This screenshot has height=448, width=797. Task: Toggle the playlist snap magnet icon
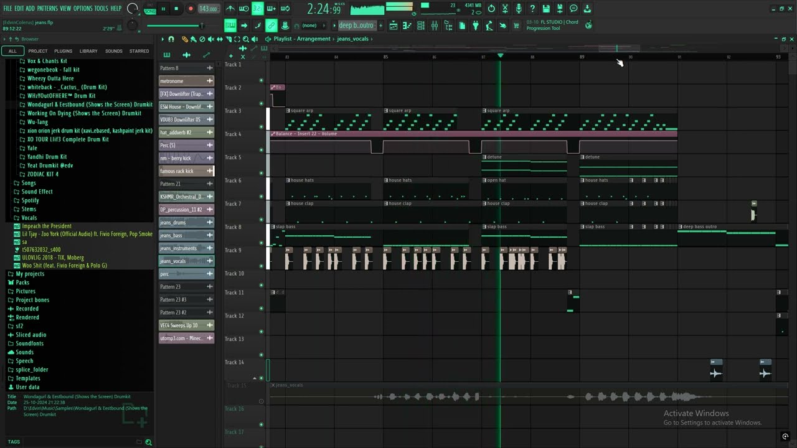point(171,39)
